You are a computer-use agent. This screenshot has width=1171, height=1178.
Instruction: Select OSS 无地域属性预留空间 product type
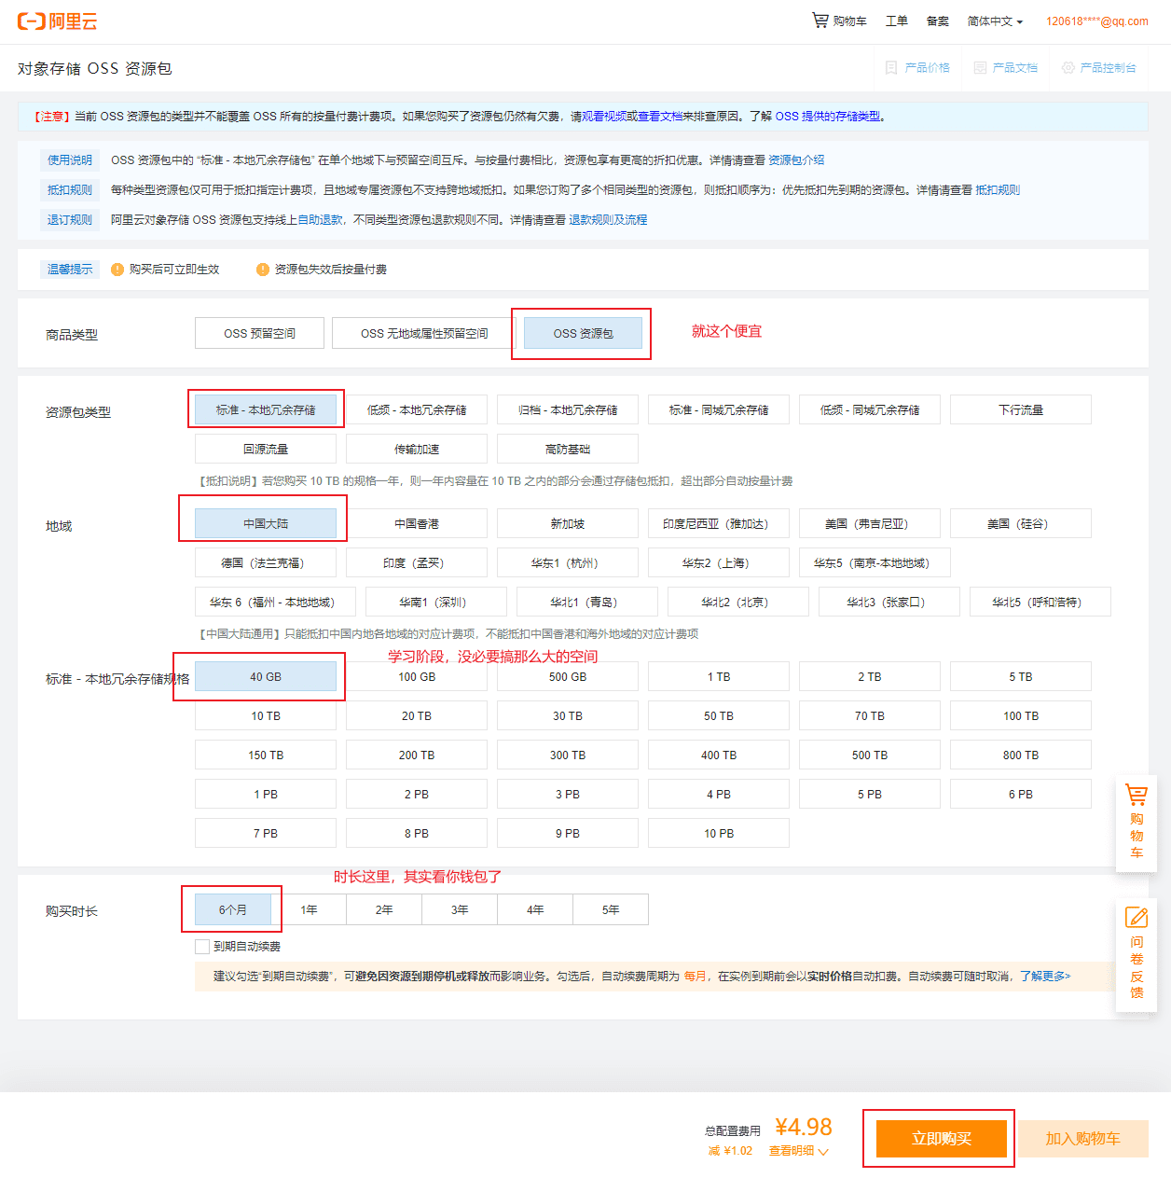pos(424,333)
